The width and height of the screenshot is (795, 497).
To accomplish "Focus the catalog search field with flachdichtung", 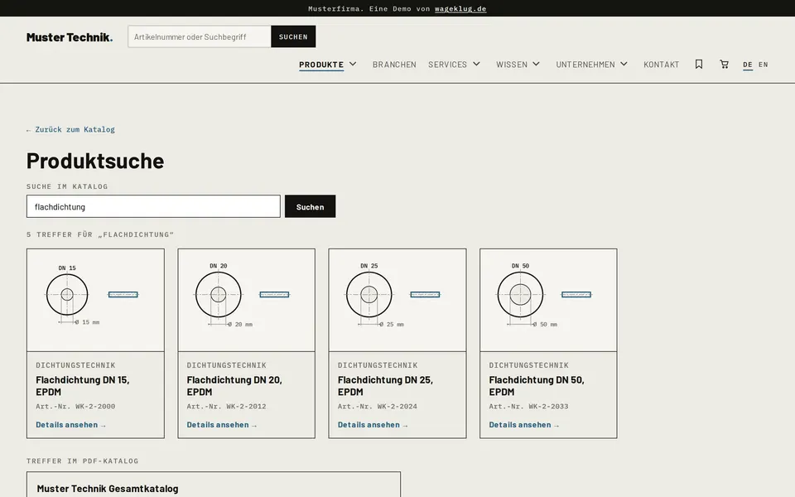I will (153, 206).
